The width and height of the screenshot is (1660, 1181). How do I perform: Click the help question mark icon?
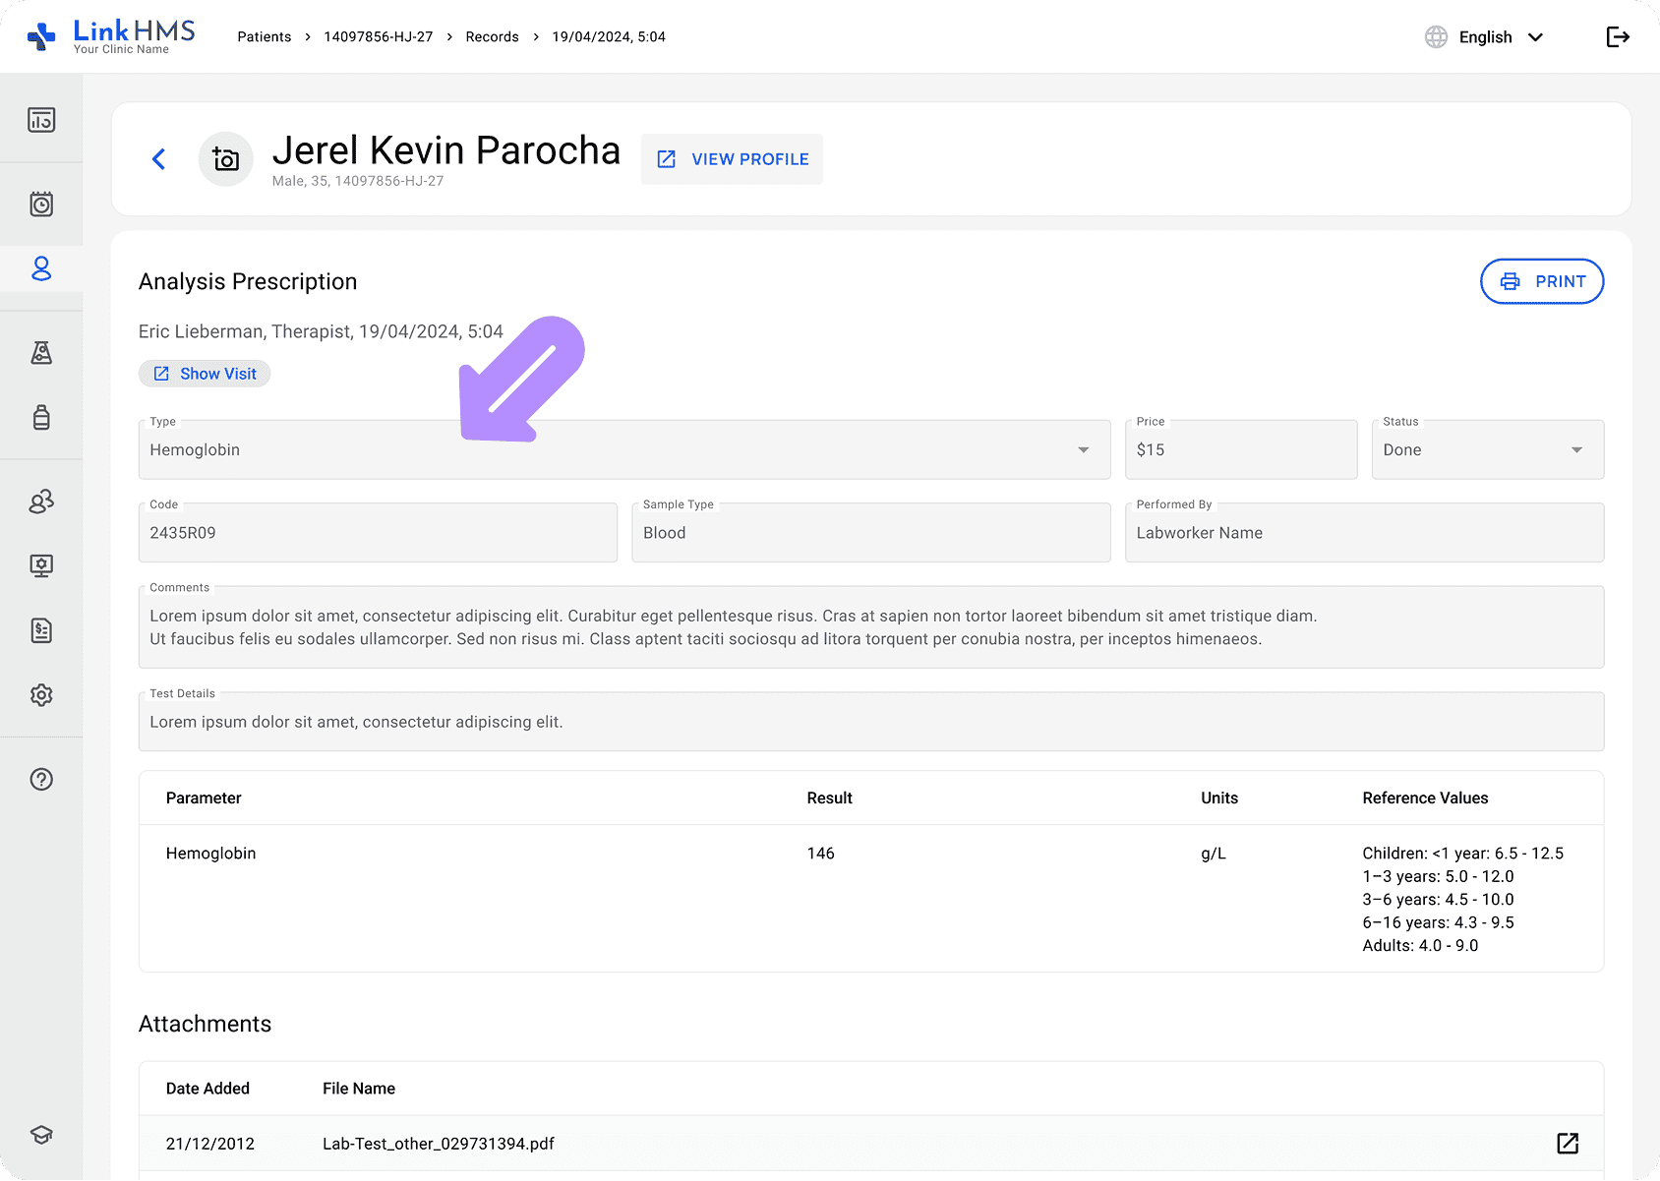tap(41, 780)
